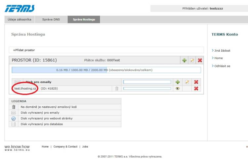
Task: Click the eye icon for test.thosting.cz
Action: point(178,89)
